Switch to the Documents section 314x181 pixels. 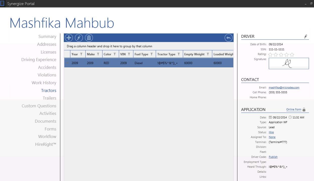(x=45, y=121)
